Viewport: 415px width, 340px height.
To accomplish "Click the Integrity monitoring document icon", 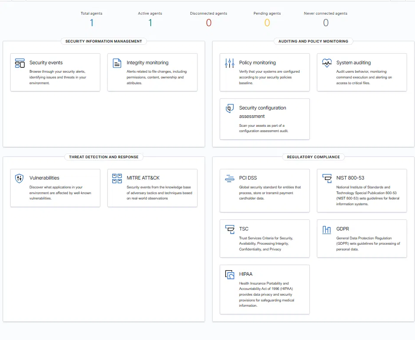I will (x=117, y=63).
